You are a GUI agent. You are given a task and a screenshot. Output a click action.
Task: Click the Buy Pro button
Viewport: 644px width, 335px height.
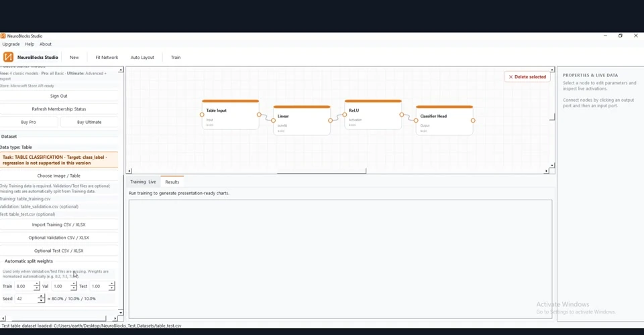(28, 122)
